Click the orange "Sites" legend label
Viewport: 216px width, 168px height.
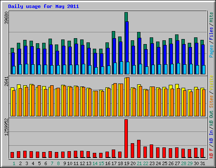coord(211,102)
